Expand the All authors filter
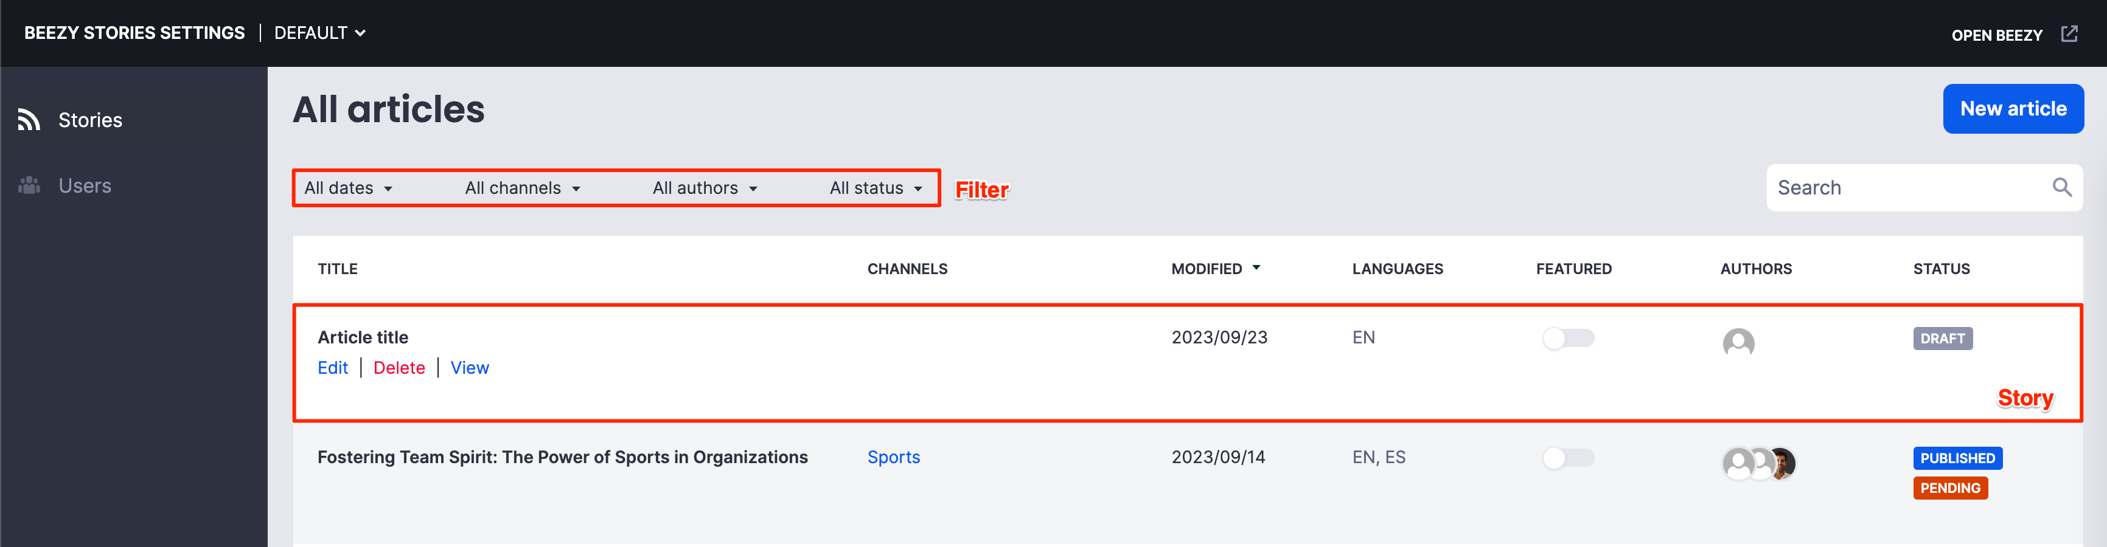Image resolution: width=2107 pixels, height=547 pixels. coord(704,188)
